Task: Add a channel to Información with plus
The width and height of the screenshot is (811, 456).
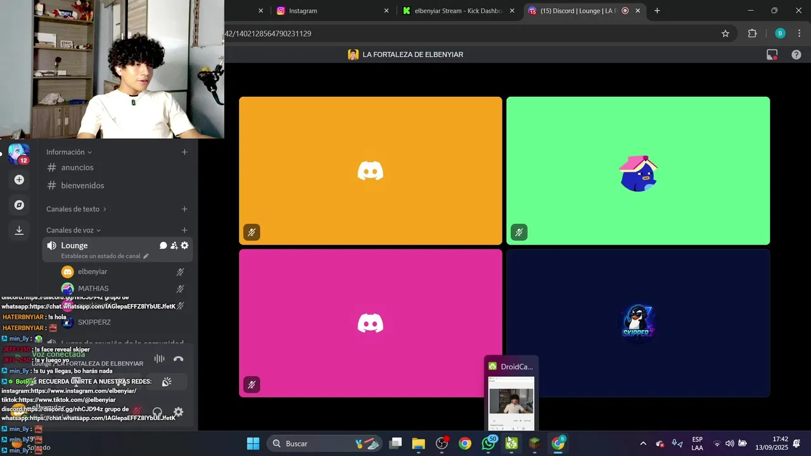Action: [184, 152]
